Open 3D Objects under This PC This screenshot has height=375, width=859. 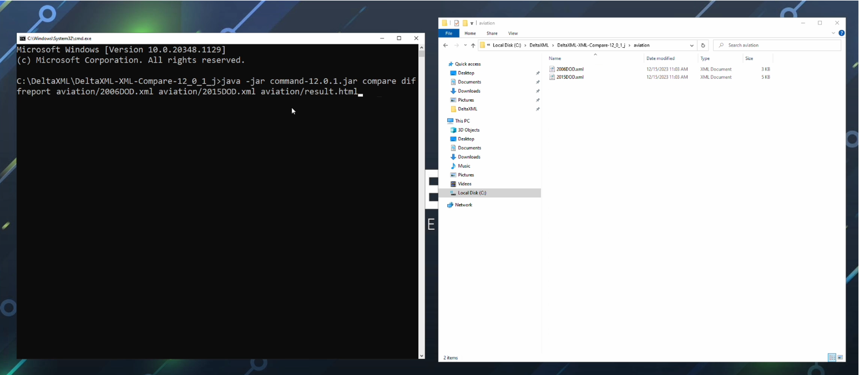(468, 130)
